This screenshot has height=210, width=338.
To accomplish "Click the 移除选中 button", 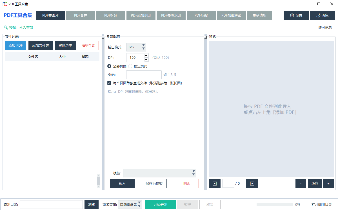I will tap(65, 45).
